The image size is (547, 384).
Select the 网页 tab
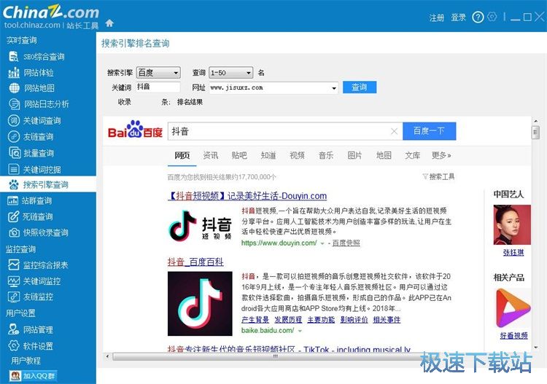tap(182, 155)
